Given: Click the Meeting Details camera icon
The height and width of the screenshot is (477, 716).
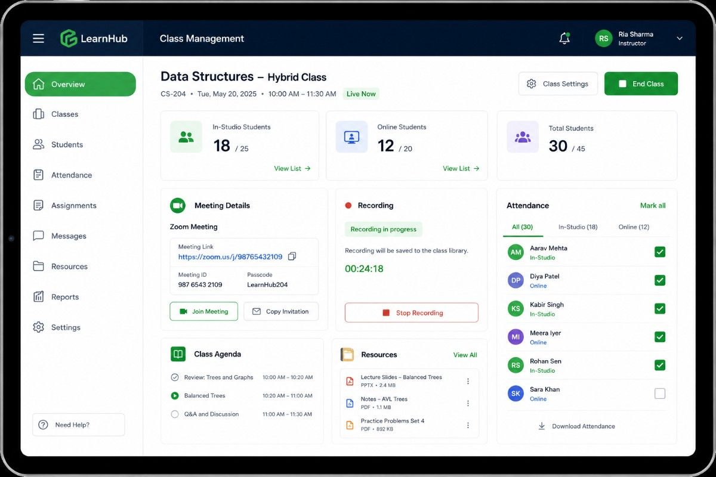Looking at the screenshot, I should pos(178,205).
